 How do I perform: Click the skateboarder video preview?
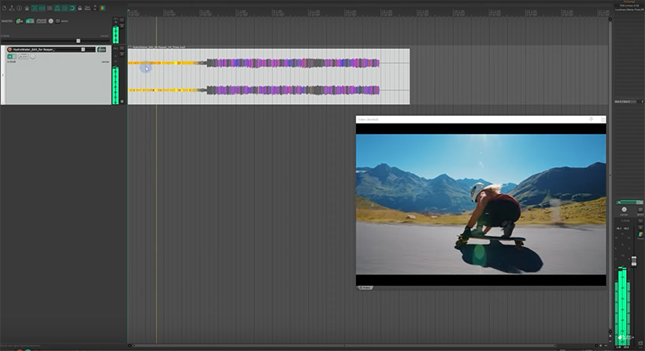[481, 204]
